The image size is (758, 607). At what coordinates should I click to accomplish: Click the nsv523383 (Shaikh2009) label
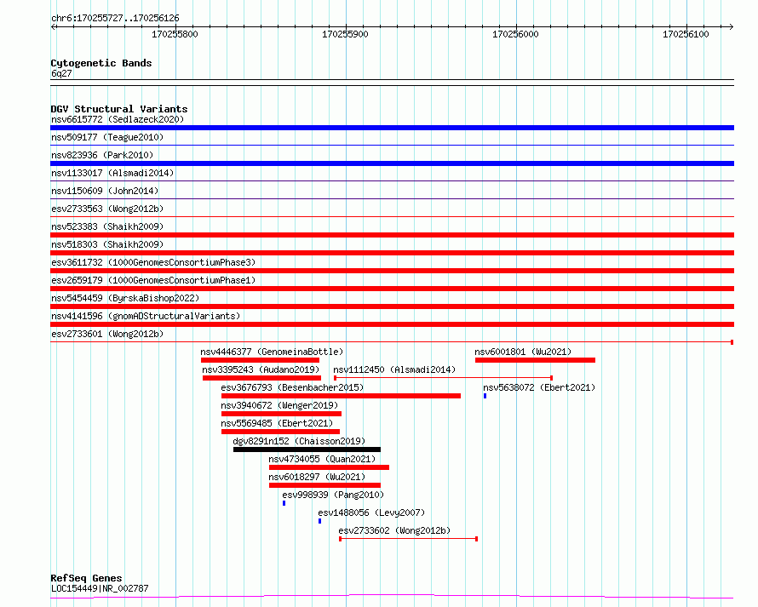click(107, 226)
